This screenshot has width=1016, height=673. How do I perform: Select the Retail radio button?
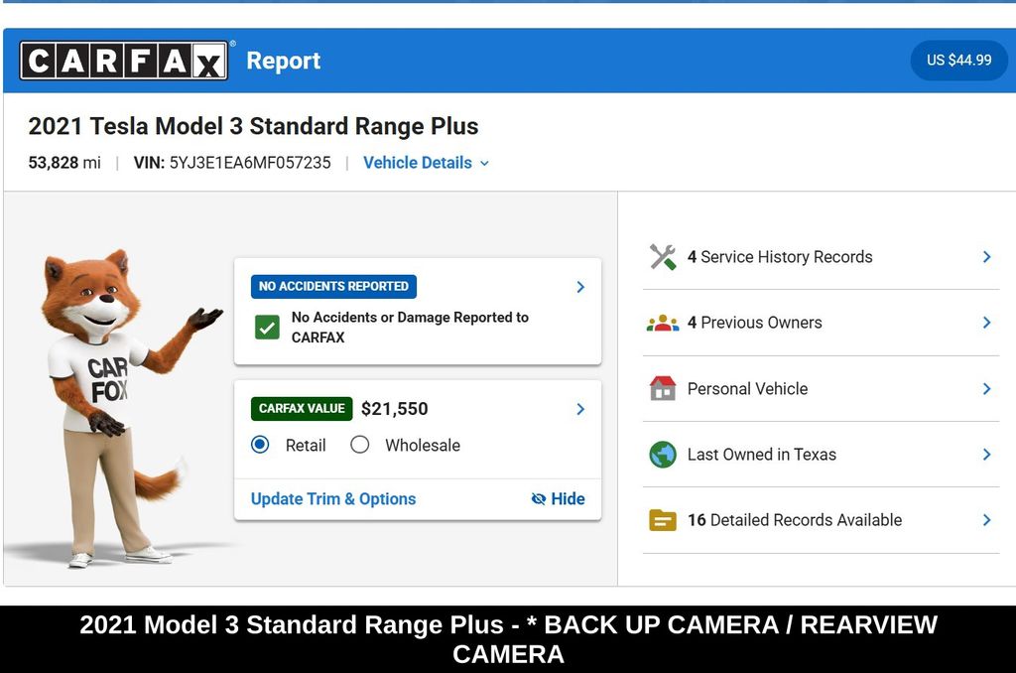pos(260,445)
